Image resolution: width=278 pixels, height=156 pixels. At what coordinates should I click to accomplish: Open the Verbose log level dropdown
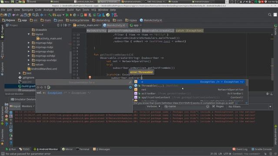pos(153,106)
